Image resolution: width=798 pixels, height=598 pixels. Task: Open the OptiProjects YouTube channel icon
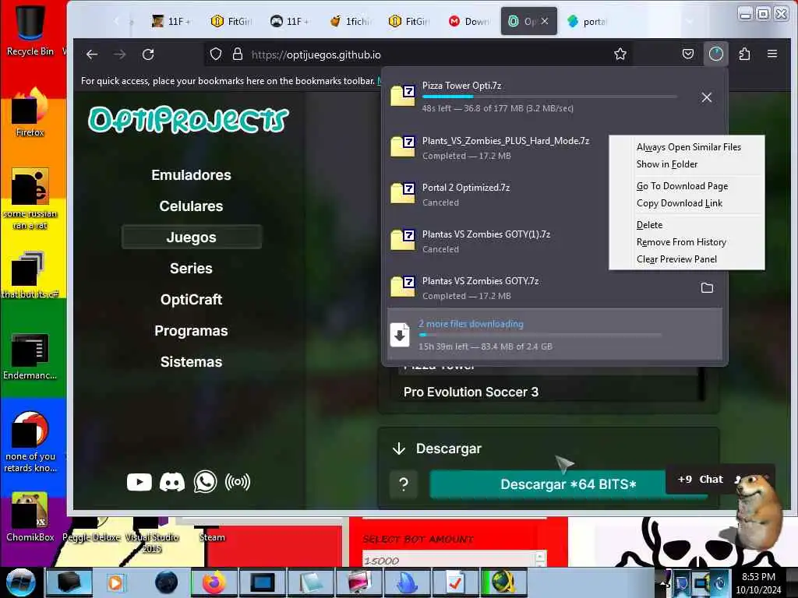point(139,482)
